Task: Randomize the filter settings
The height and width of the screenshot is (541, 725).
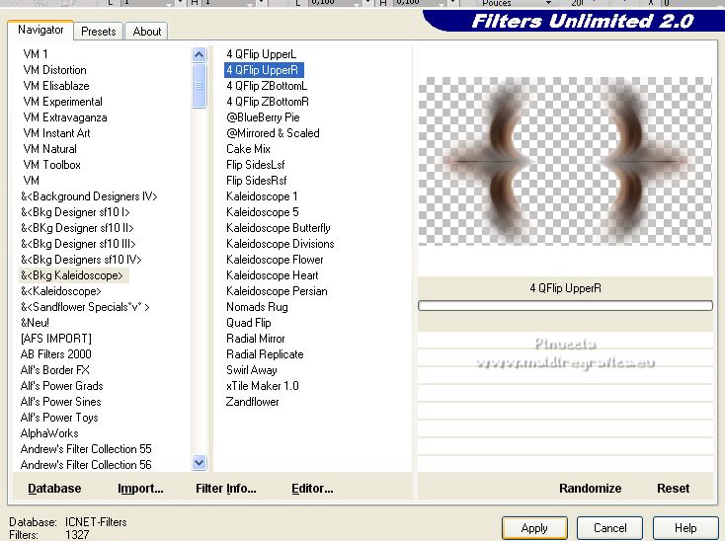Action: (590, 489)
